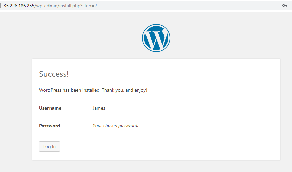Click the Username label
Viewport: 292px width, 172px height.
click(50, 108)
